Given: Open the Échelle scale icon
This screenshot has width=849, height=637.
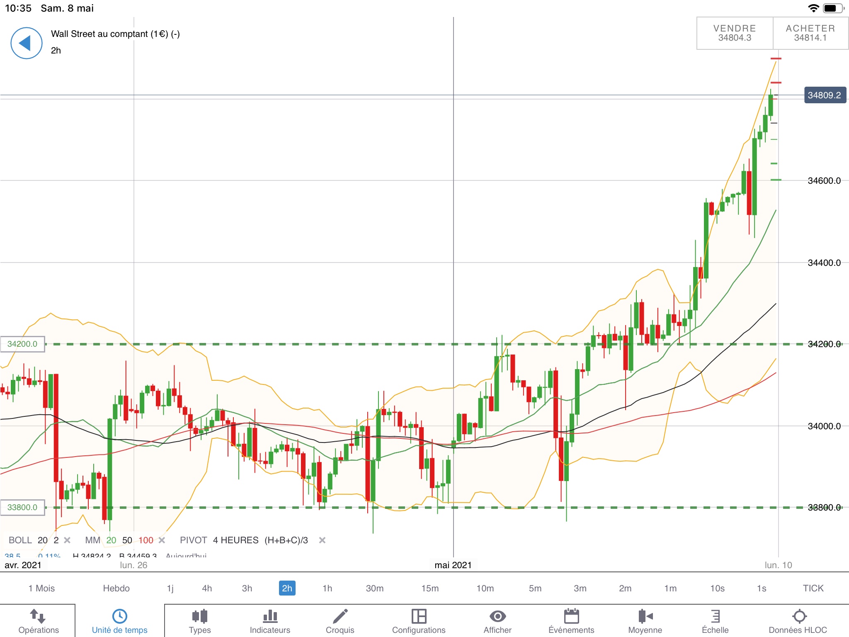Looking at the screenshot, I should point(715,617).
